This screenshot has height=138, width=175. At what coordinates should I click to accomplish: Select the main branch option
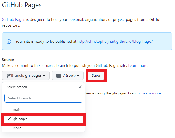(17, 110)
